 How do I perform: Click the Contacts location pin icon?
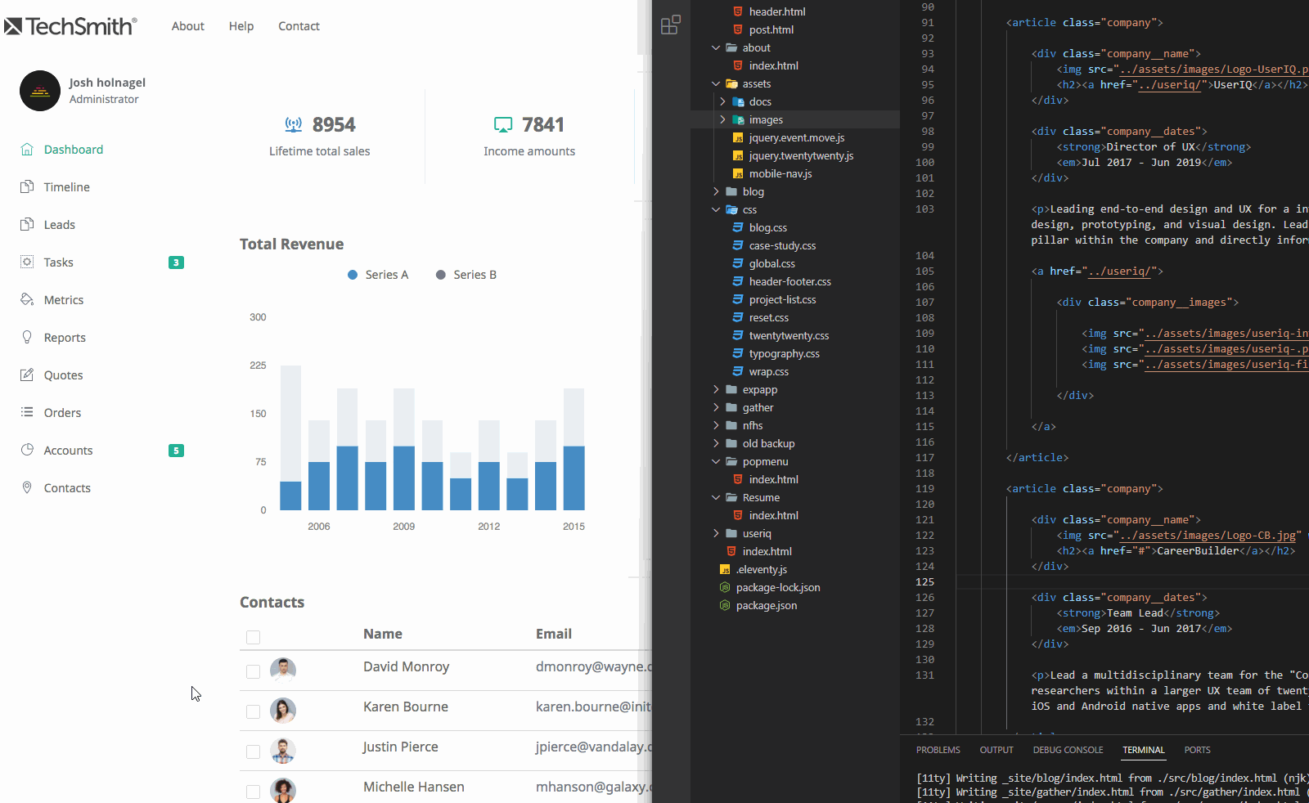[27, 488]
